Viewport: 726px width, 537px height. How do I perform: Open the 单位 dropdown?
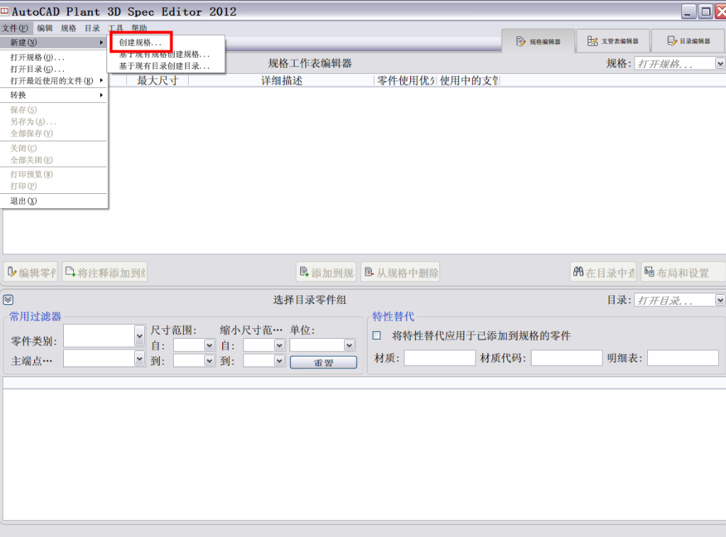coord(349,346)
